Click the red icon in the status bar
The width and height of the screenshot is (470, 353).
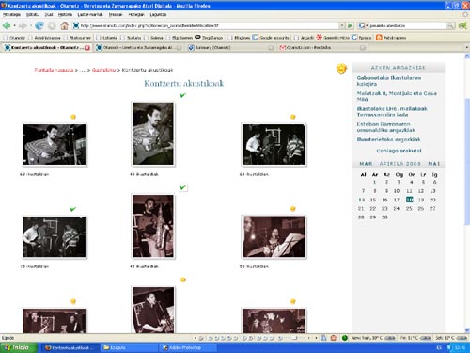coord(334,338)
